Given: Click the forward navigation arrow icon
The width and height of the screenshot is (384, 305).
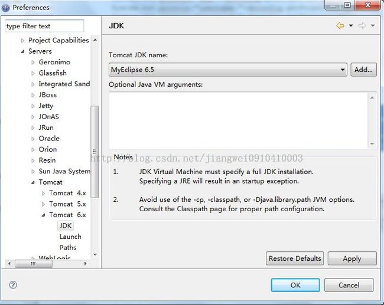Looking at the screenshot, I should 362,25.
